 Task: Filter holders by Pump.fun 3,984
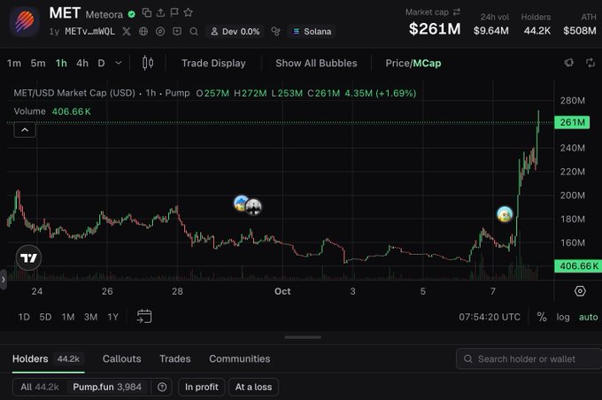(x=107, y=387)
